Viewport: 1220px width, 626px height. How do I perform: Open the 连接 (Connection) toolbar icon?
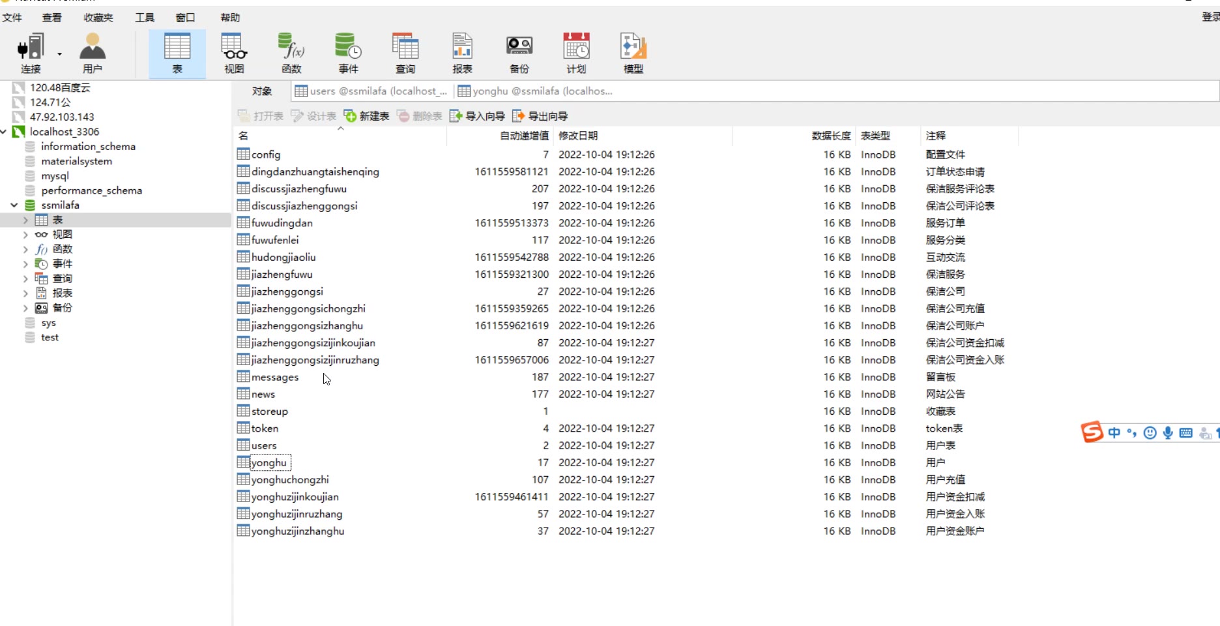point(31,53)
